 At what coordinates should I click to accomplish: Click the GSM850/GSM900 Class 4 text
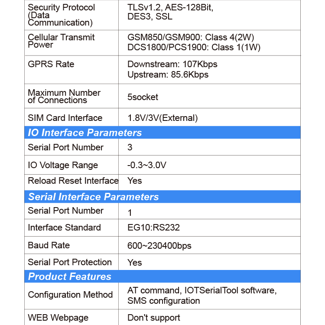click(191, 37)
